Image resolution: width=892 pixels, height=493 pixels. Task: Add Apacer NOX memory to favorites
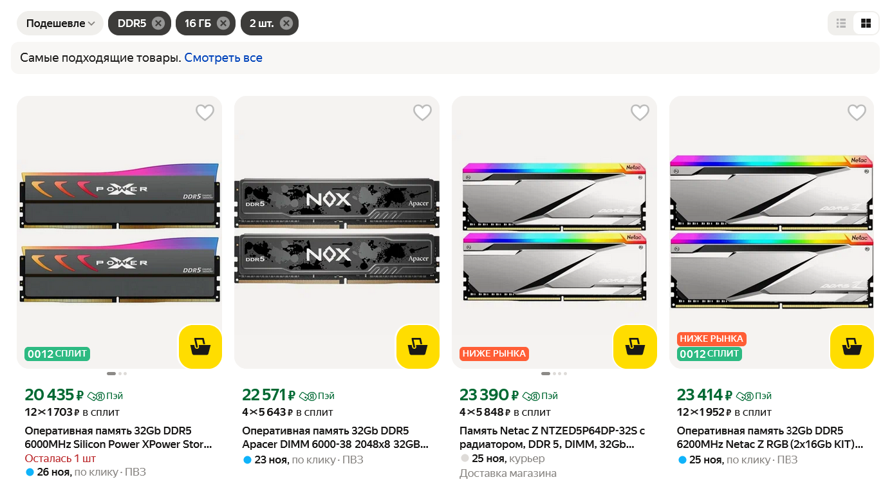422,113
